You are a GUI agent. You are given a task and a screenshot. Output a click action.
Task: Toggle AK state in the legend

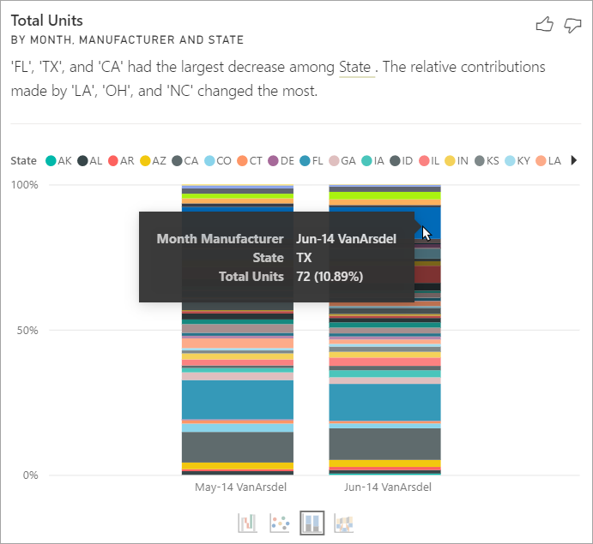[x=58, y=160]
